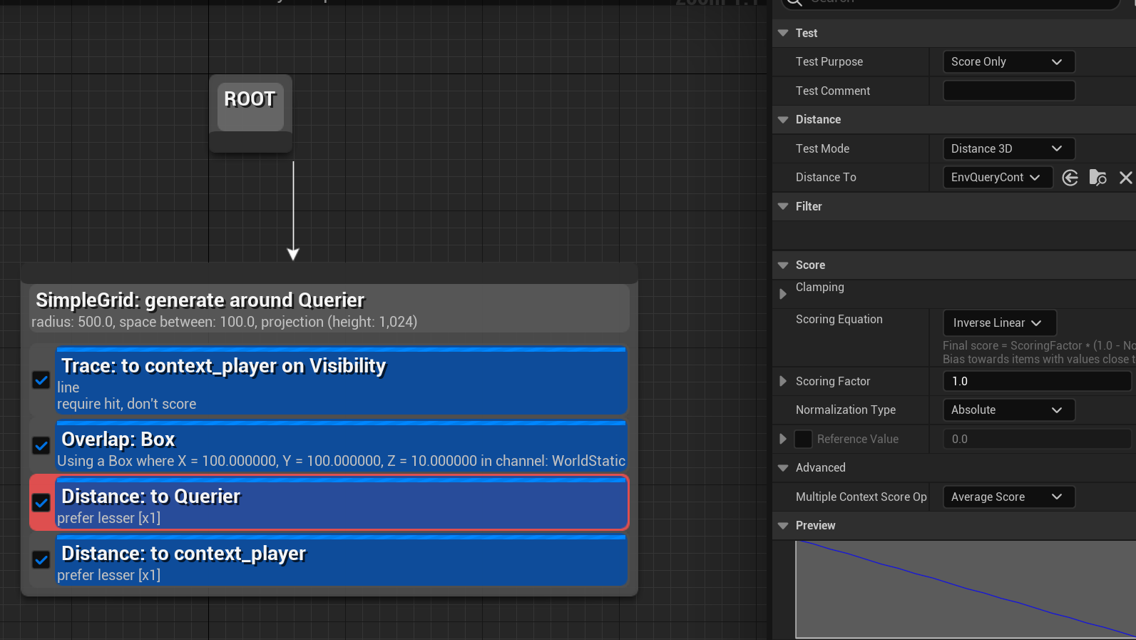This screenshot has height=640, width=1136.
Task: Select the SimpleGrid generate around Querier node
Action: 329,308
